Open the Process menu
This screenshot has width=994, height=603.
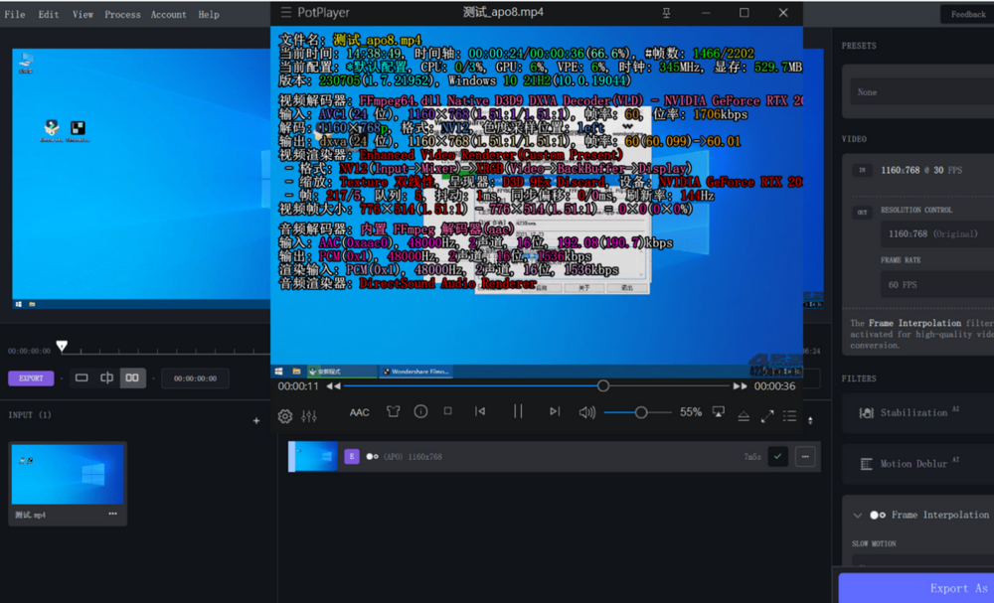(x=122, y=14)
